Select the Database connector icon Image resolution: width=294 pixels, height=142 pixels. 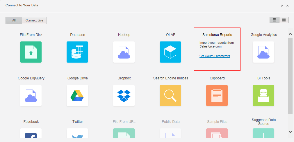(77, 52)
